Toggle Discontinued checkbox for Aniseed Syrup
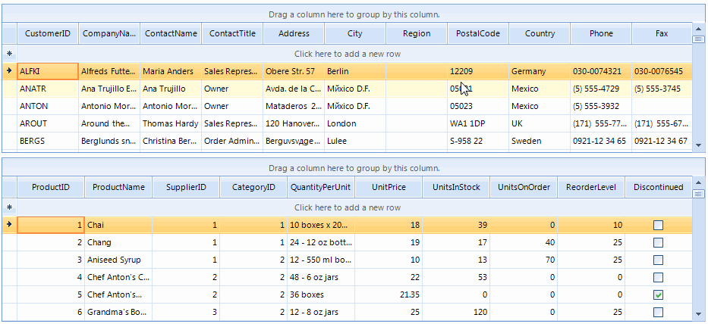The height and width of the screenshot is (324, 708). coord(659,260)
